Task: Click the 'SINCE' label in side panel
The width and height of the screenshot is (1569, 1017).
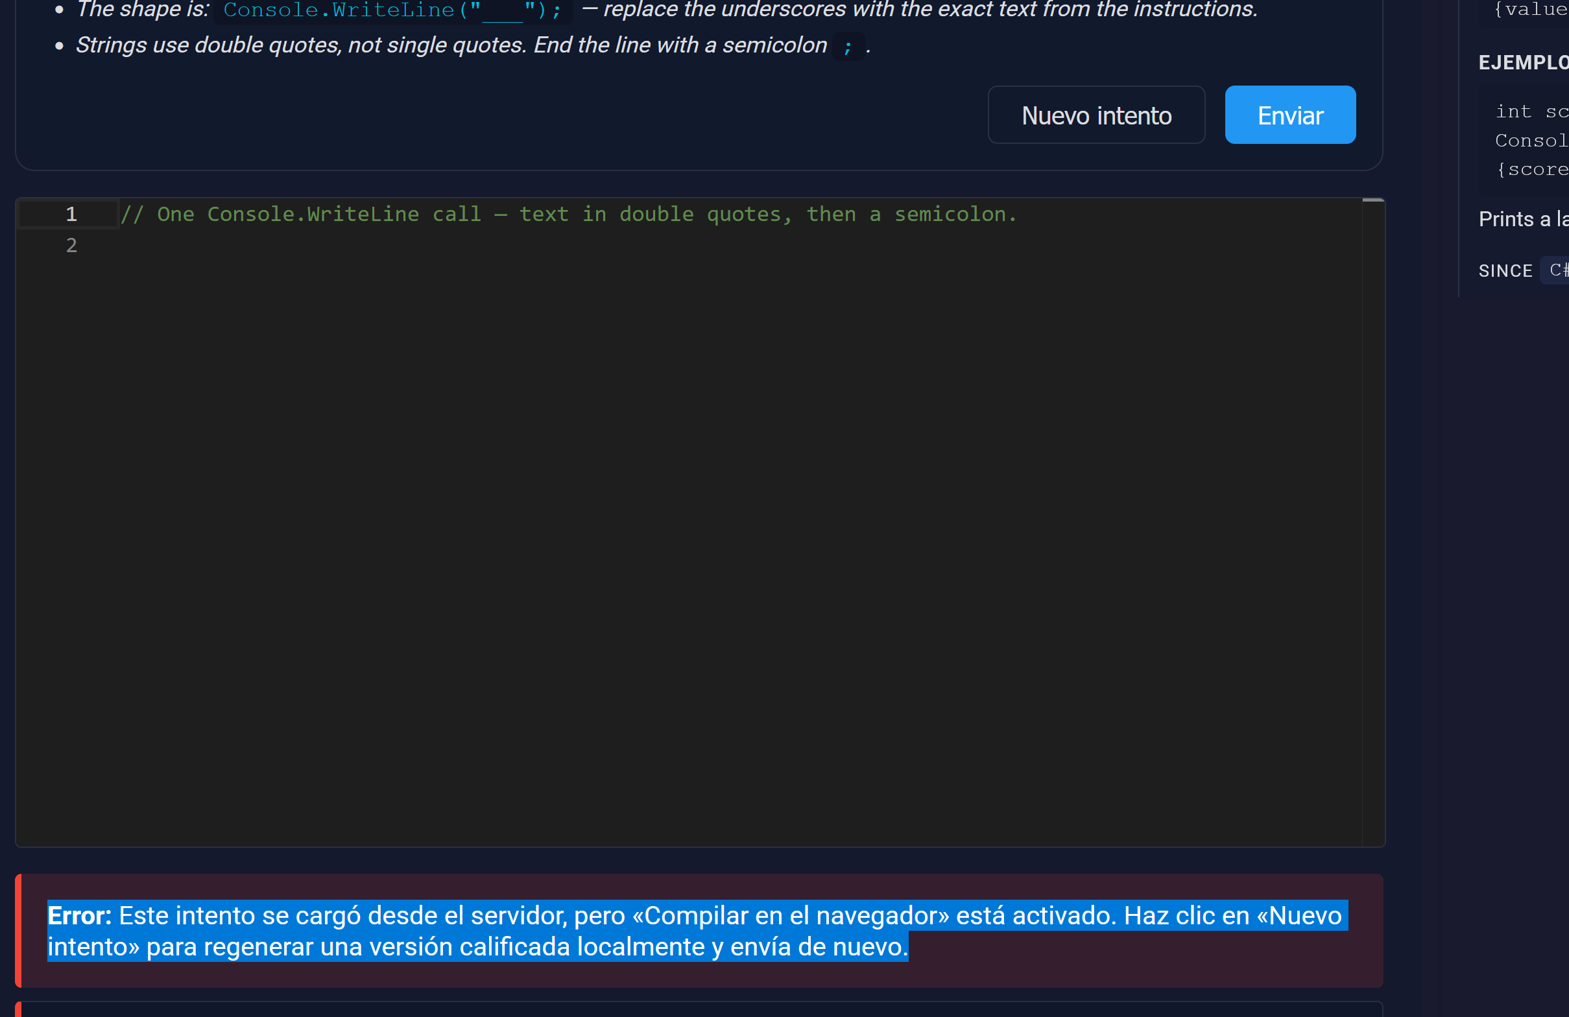Action: click(1505, 271)
